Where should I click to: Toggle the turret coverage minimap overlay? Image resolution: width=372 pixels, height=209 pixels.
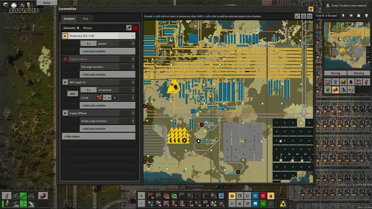[x=343, y=82]
